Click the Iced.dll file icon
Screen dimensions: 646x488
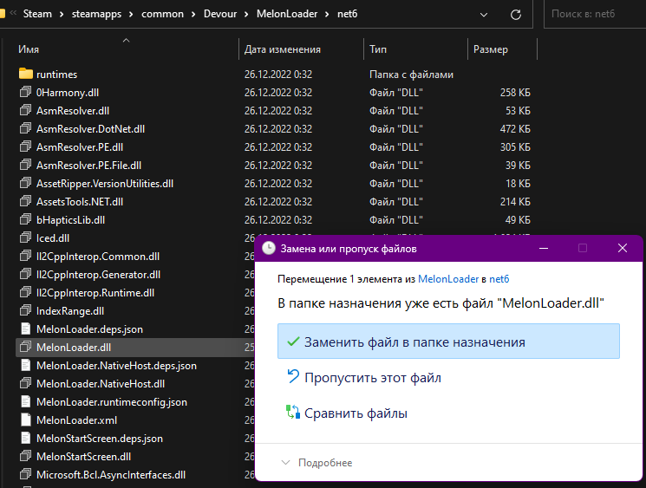[25, 237]
